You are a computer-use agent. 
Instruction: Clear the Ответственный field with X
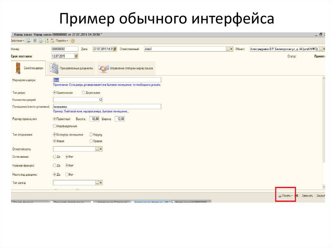click(x=231, y=49)
